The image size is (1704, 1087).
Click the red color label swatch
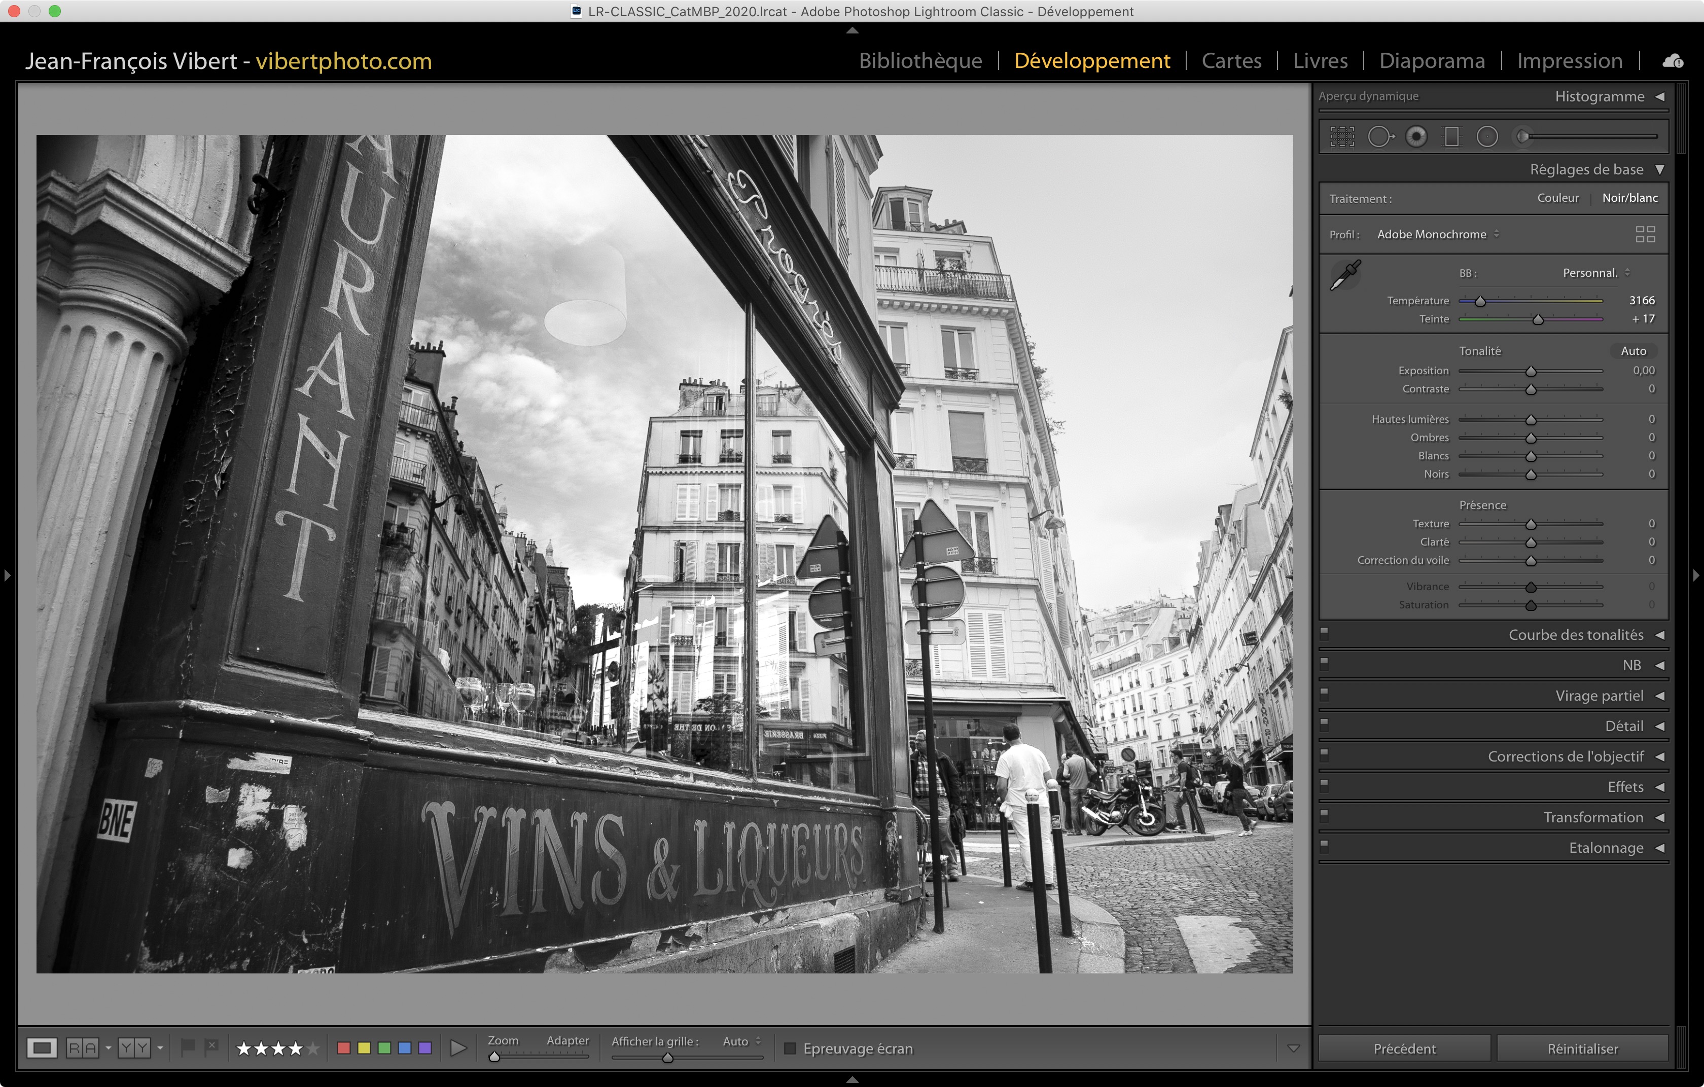[344, 1047]
